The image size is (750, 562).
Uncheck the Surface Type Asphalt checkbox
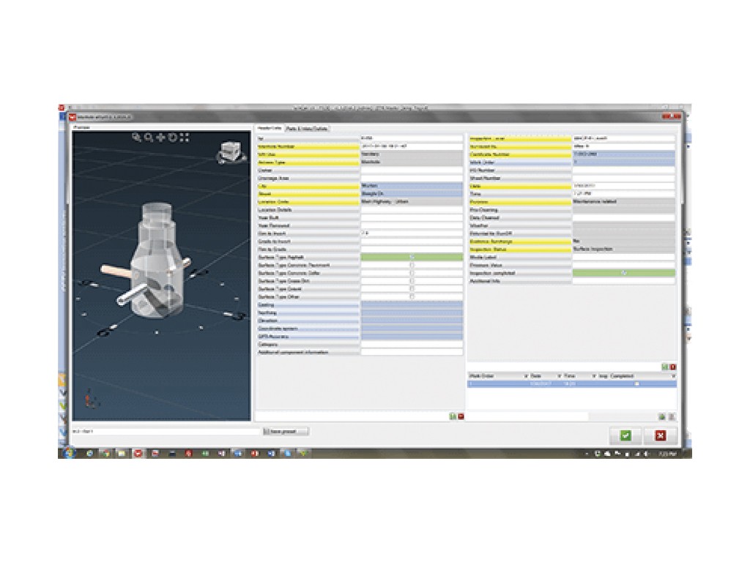click(412, 257)
